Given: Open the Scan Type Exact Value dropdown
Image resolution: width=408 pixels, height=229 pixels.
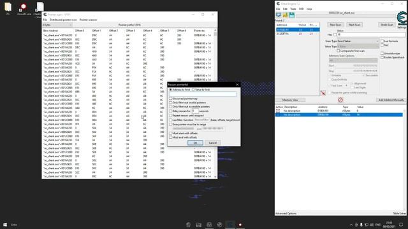Looking at the screenshot, I should click(x=358, y=41).
